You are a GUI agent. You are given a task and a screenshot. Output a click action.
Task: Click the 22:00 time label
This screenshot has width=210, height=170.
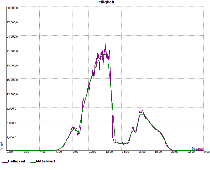click(191, 152)
